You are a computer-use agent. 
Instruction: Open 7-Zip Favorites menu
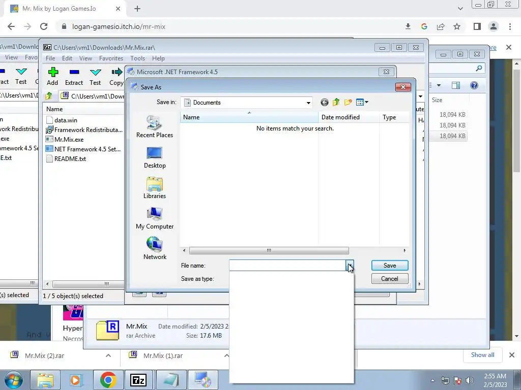tap(111, 58)
